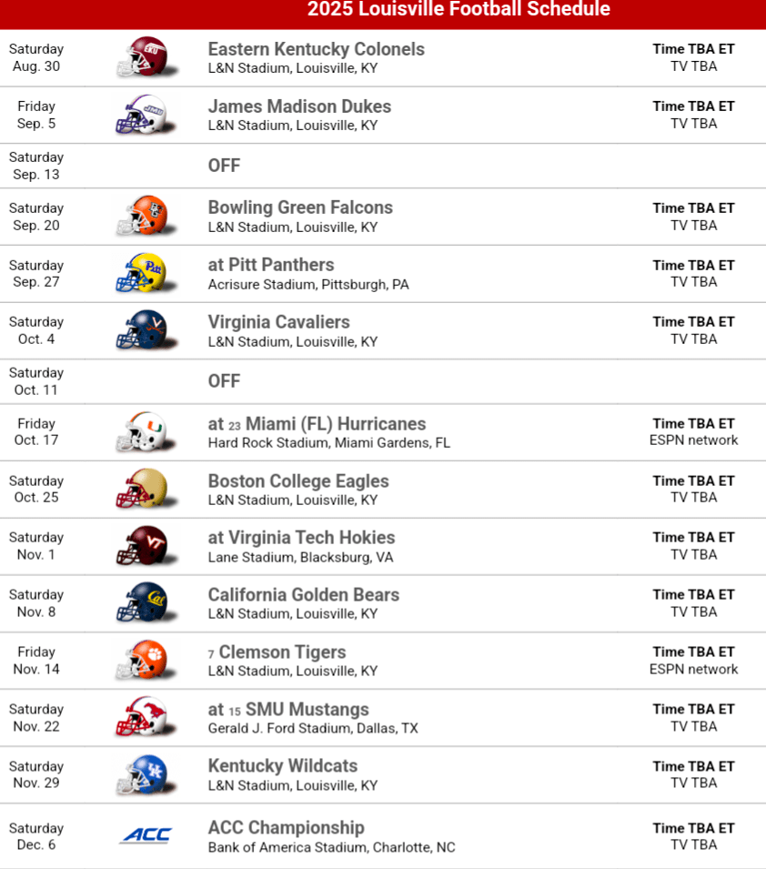Click the Pitt Panthers helmet icon
The height and width of the screenshot is (869, 766).
coord(142,273)
